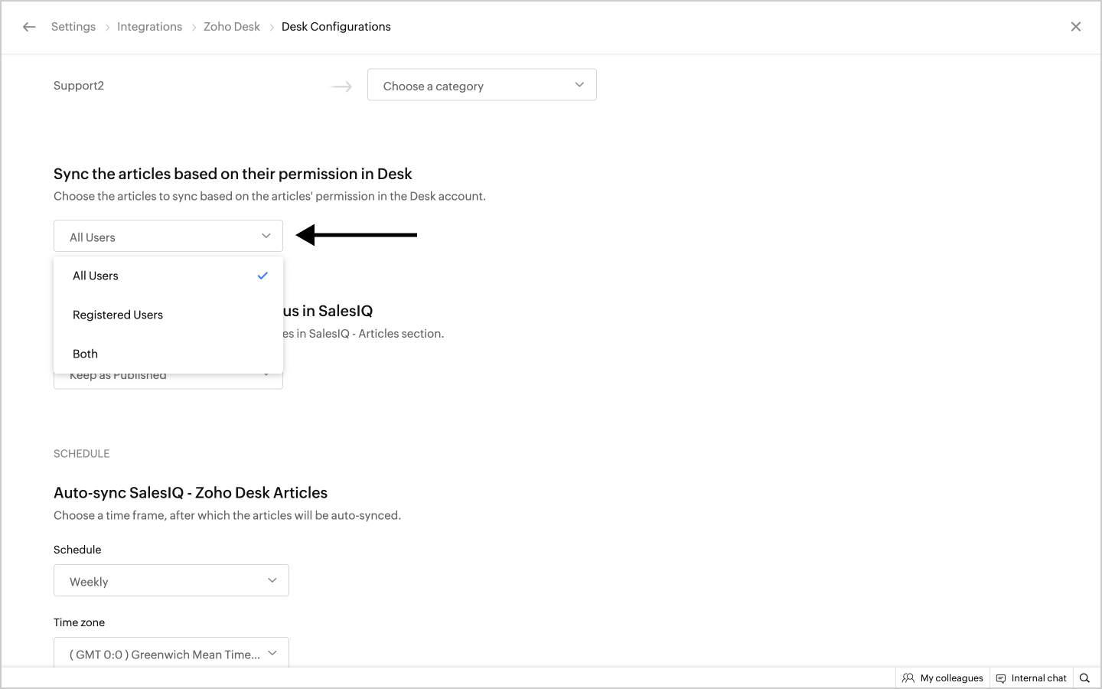This screenshot has width=1102, height=689.
Task: Select Both option in permission list
Action: pyautogui.click(x=168, y=354)
